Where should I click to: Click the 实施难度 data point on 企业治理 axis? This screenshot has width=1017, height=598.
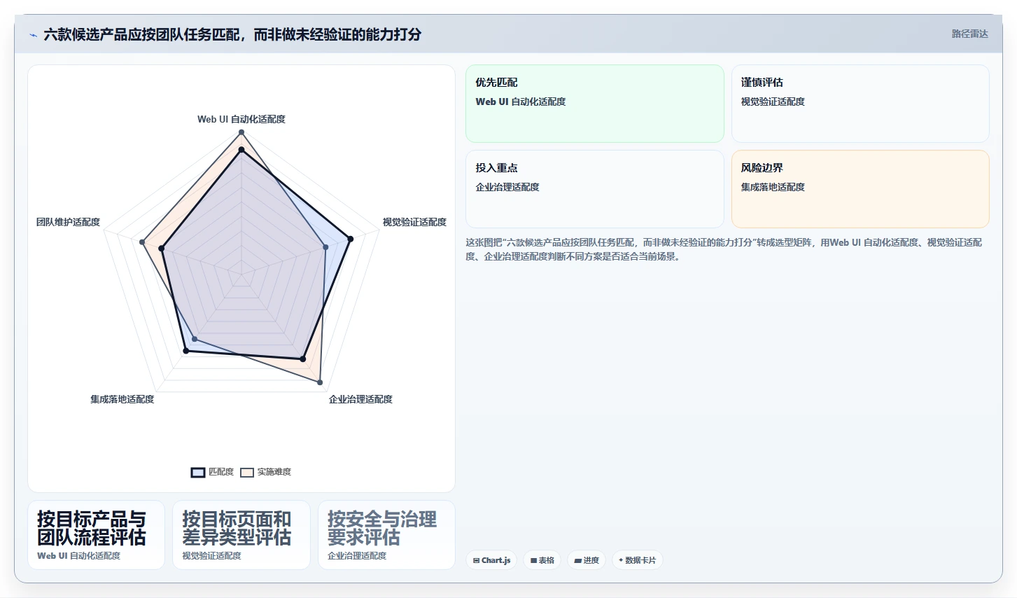pos(320,382)
